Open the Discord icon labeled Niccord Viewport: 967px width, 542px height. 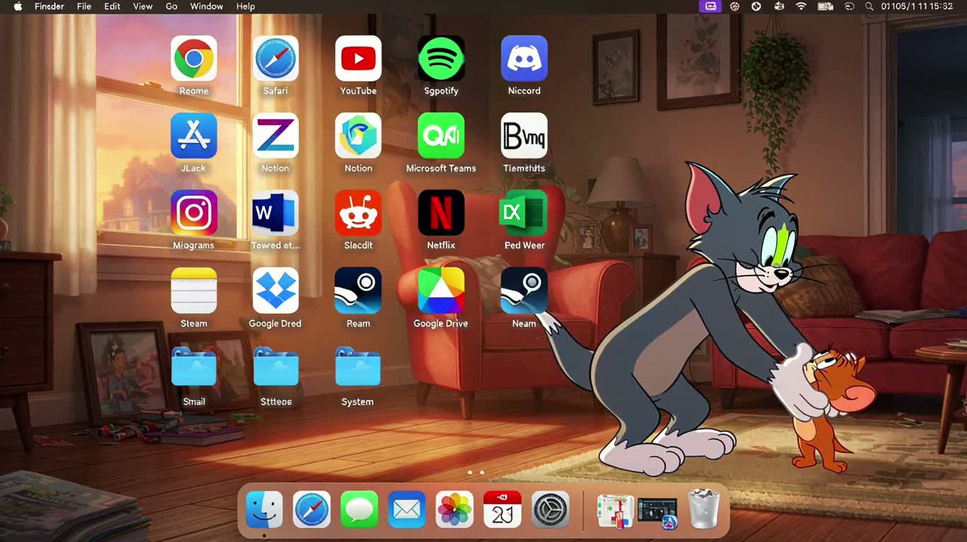524,59
